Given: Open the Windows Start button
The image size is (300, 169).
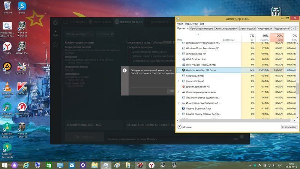Looking at the screenshot, I should click(x=5, y=165).
